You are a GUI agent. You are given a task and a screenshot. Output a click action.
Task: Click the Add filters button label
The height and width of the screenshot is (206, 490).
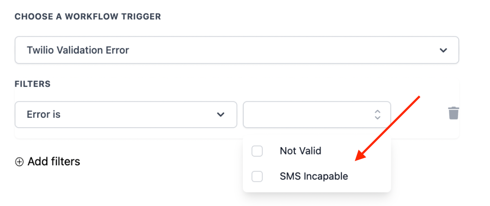(54, 162)
